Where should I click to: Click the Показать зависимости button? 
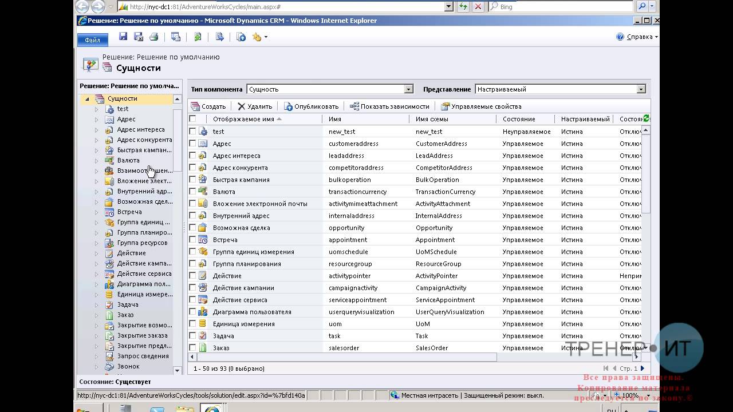coord(389,106)
